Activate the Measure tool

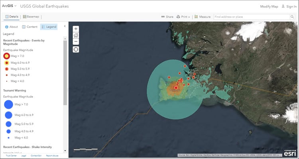pos(203,17)
